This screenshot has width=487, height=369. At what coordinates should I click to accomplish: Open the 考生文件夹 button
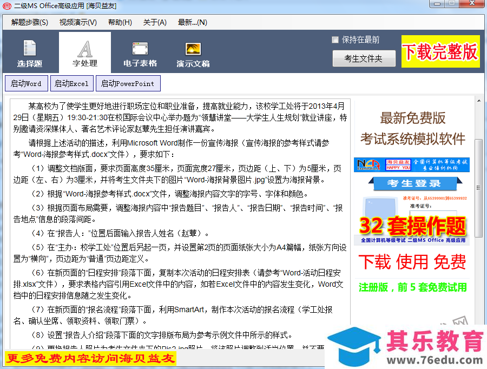point(364,58)
